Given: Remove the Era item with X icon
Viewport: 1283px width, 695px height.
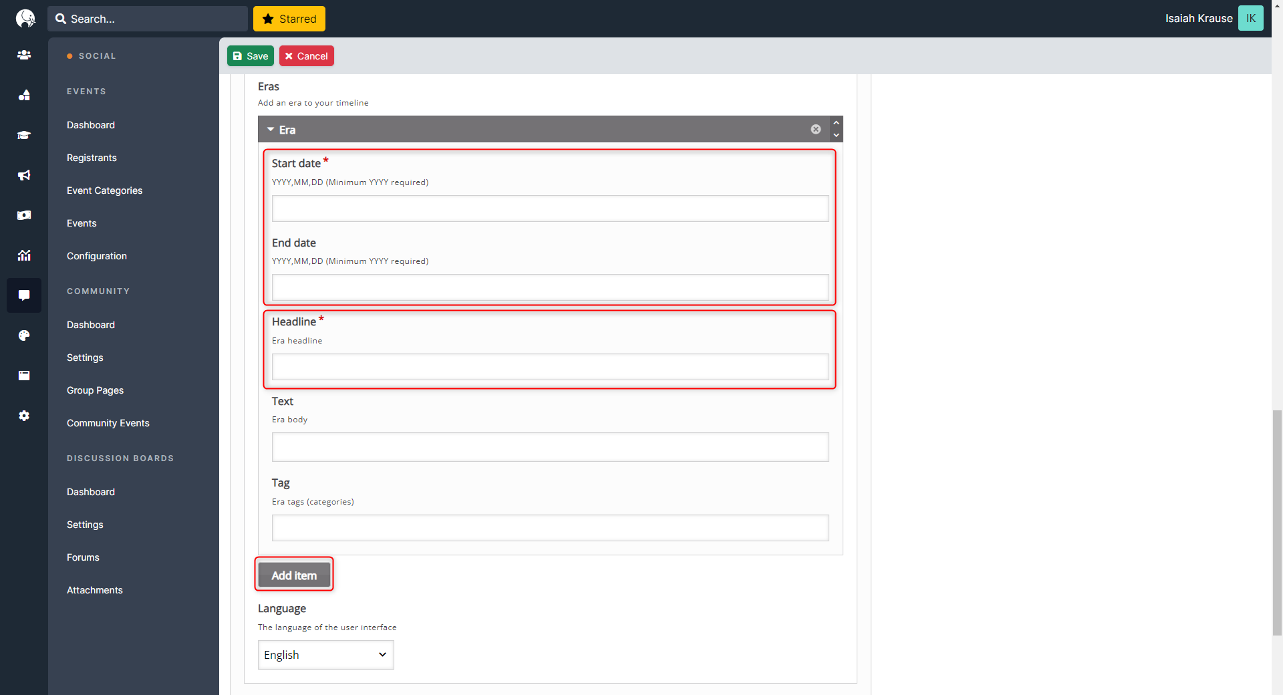Looking at the screenshot, I should click(x=816, y=129).
